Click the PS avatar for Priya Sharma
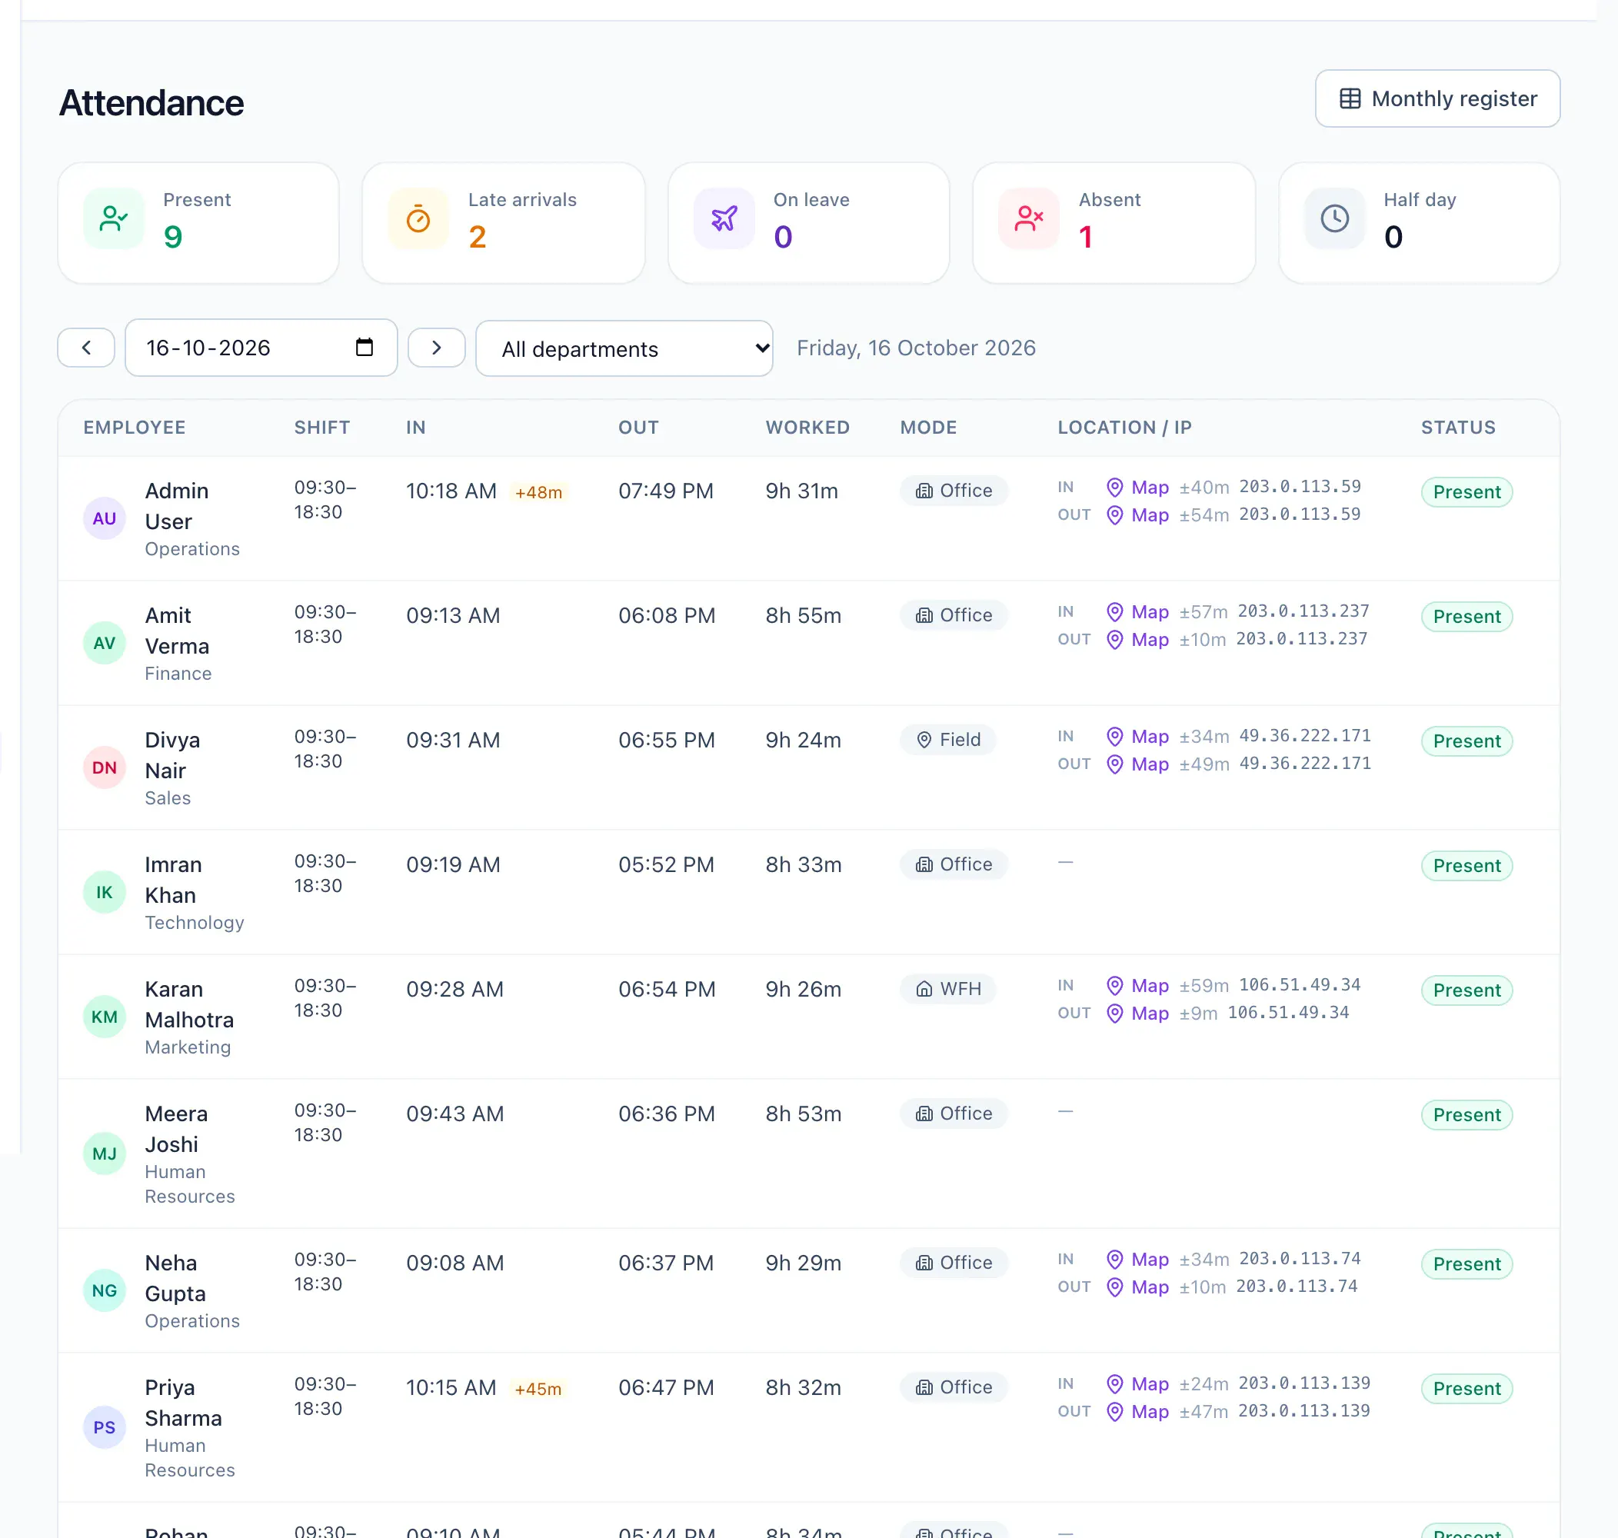 (104, 1427)
